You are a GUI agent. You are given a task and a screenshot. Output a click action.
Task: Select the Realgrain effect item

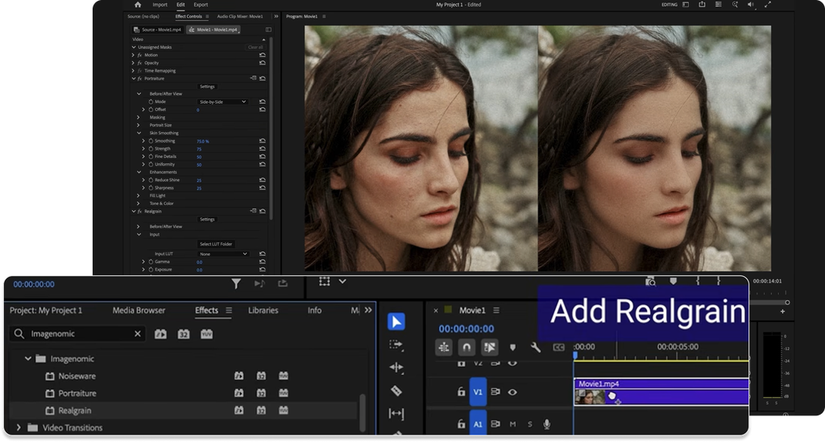click(x=75, y=411)
